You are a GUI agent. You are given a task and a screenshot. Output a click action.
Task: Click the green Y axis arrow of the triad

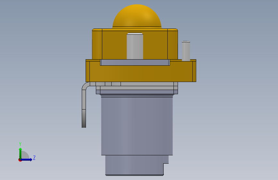tap(21, 153)
